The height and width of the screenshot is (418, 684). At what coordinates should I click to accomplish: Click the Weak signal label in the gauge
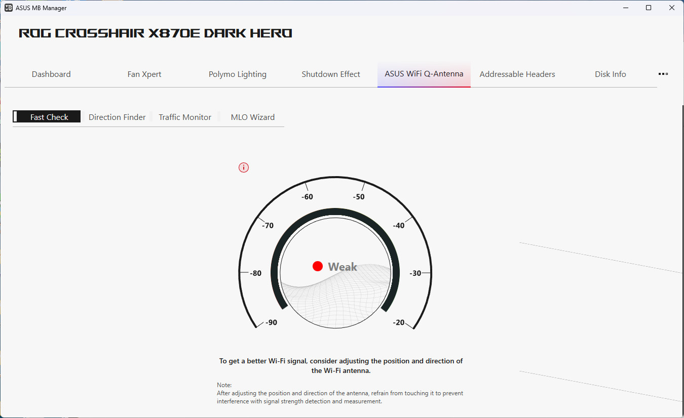(x=343, y=267)
